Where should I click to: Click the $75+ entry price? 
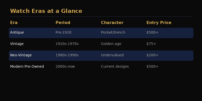151,44
